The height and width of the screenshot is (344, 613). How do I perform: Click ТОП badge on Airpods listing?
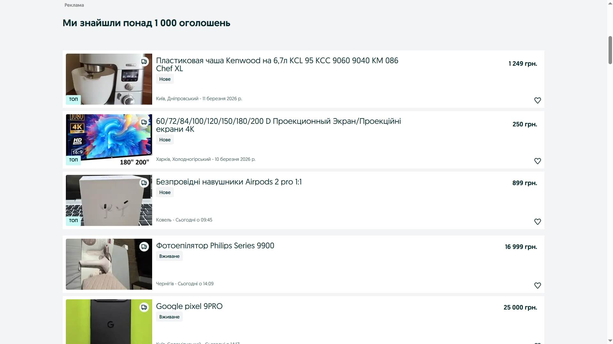tap(73, 221)
